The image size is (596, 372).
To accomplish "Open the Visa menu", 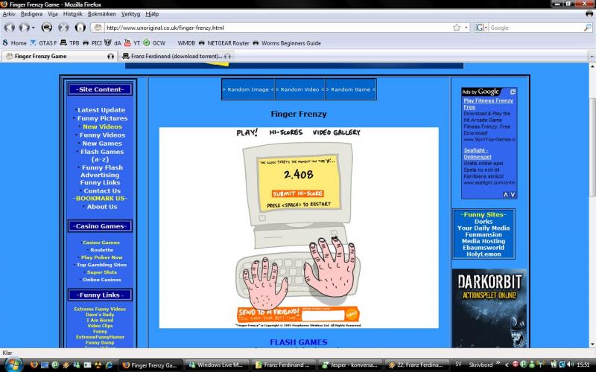I will [53, 14].
